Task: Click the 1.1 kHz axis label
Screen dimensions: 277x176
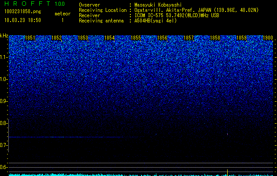Action: point(4,57)
